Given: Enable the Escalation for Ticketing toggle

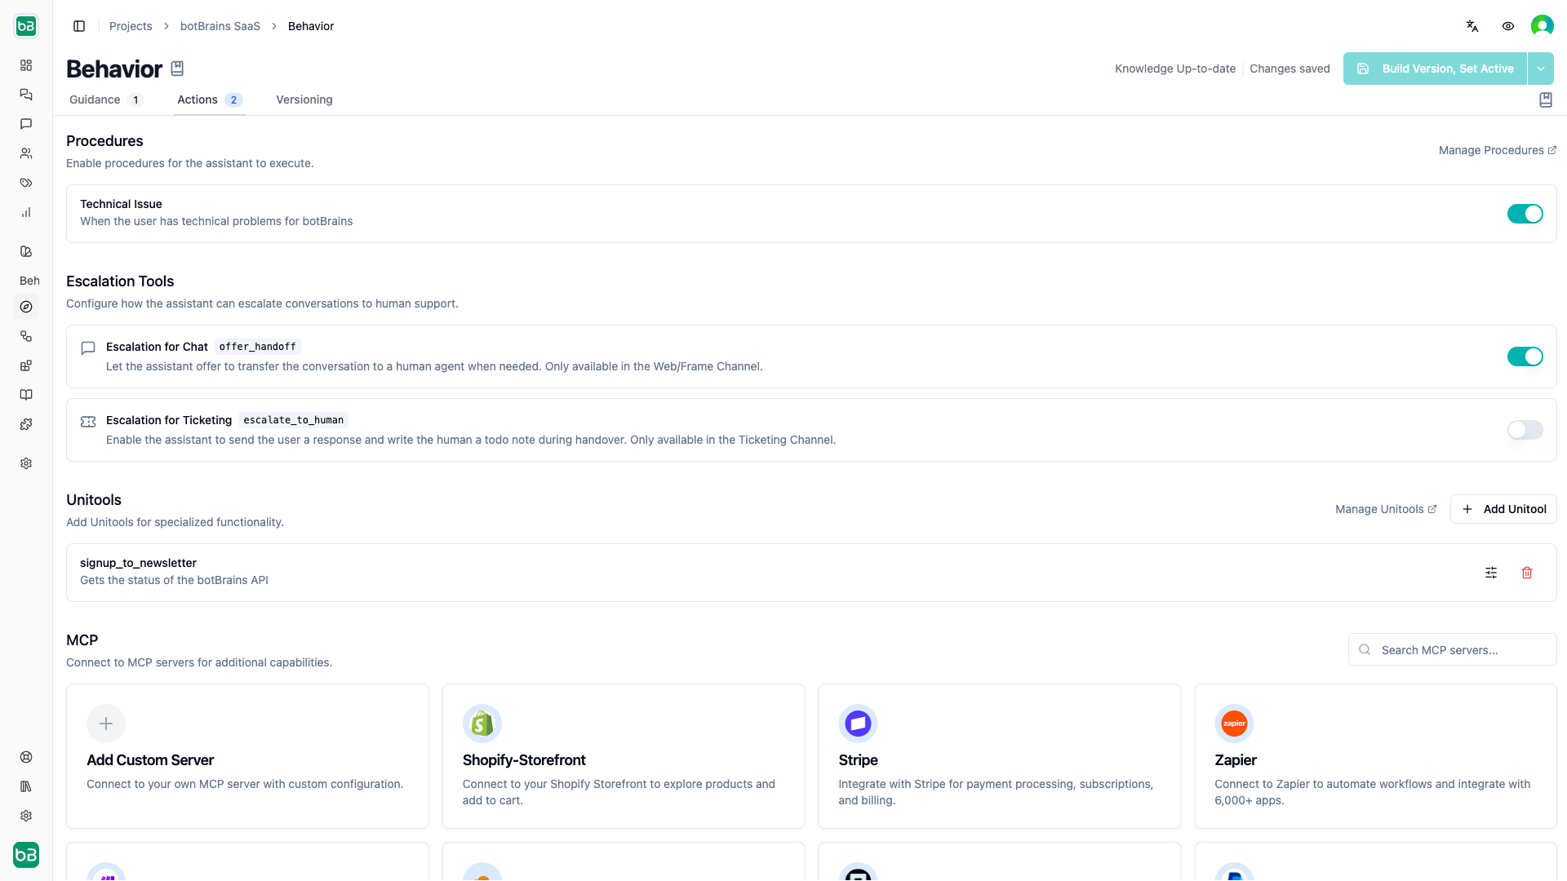Looking at the screenshot, I should click(x=1524, y=430).
